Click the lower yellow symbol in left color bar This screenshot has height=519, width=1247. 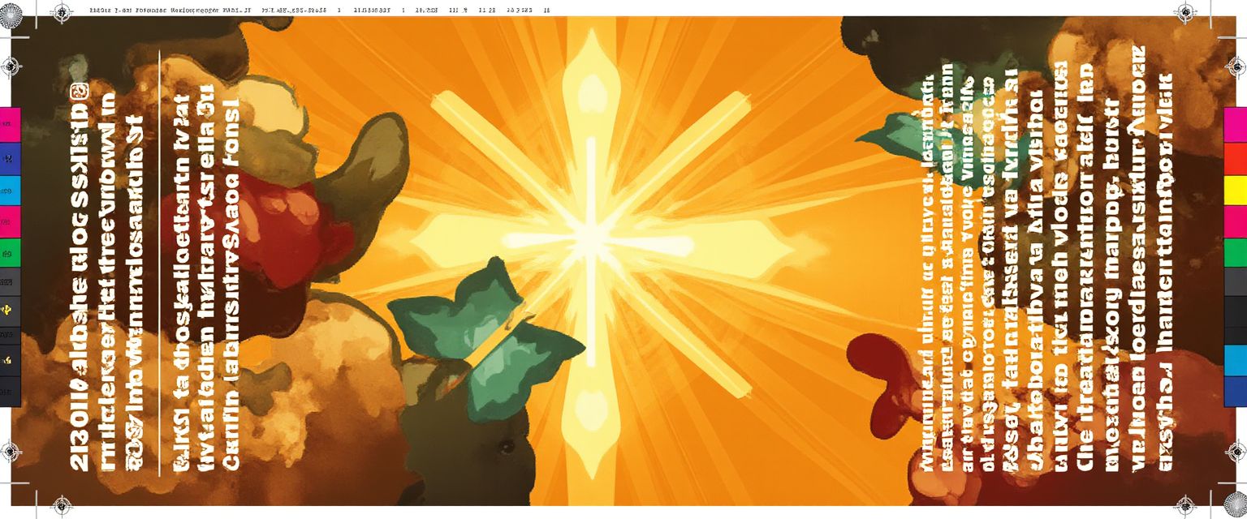[9, 358]
